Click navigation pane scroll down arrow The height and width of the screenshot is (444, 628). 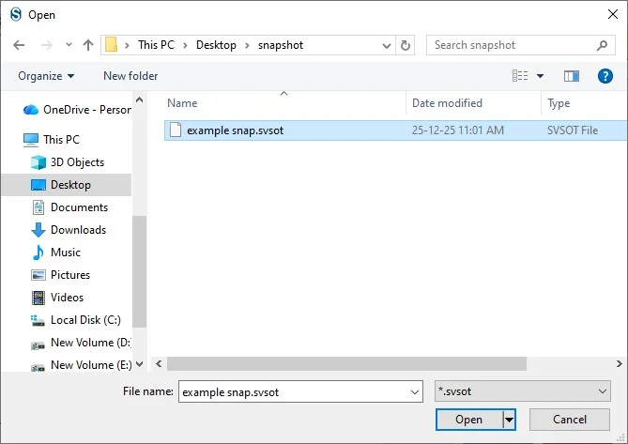click(x=139, y=364)
